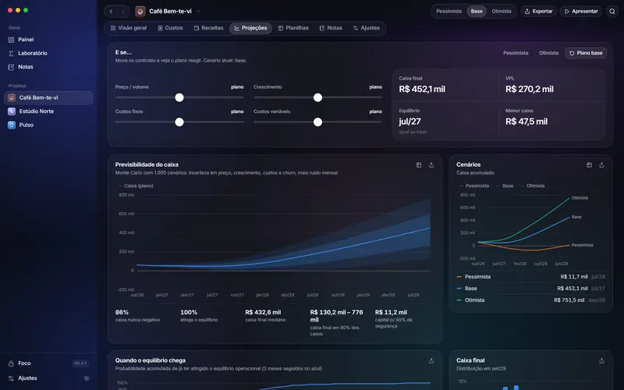Open table view in Cenários card
This screenshot has height=390, width=624.
coord(589,165)
